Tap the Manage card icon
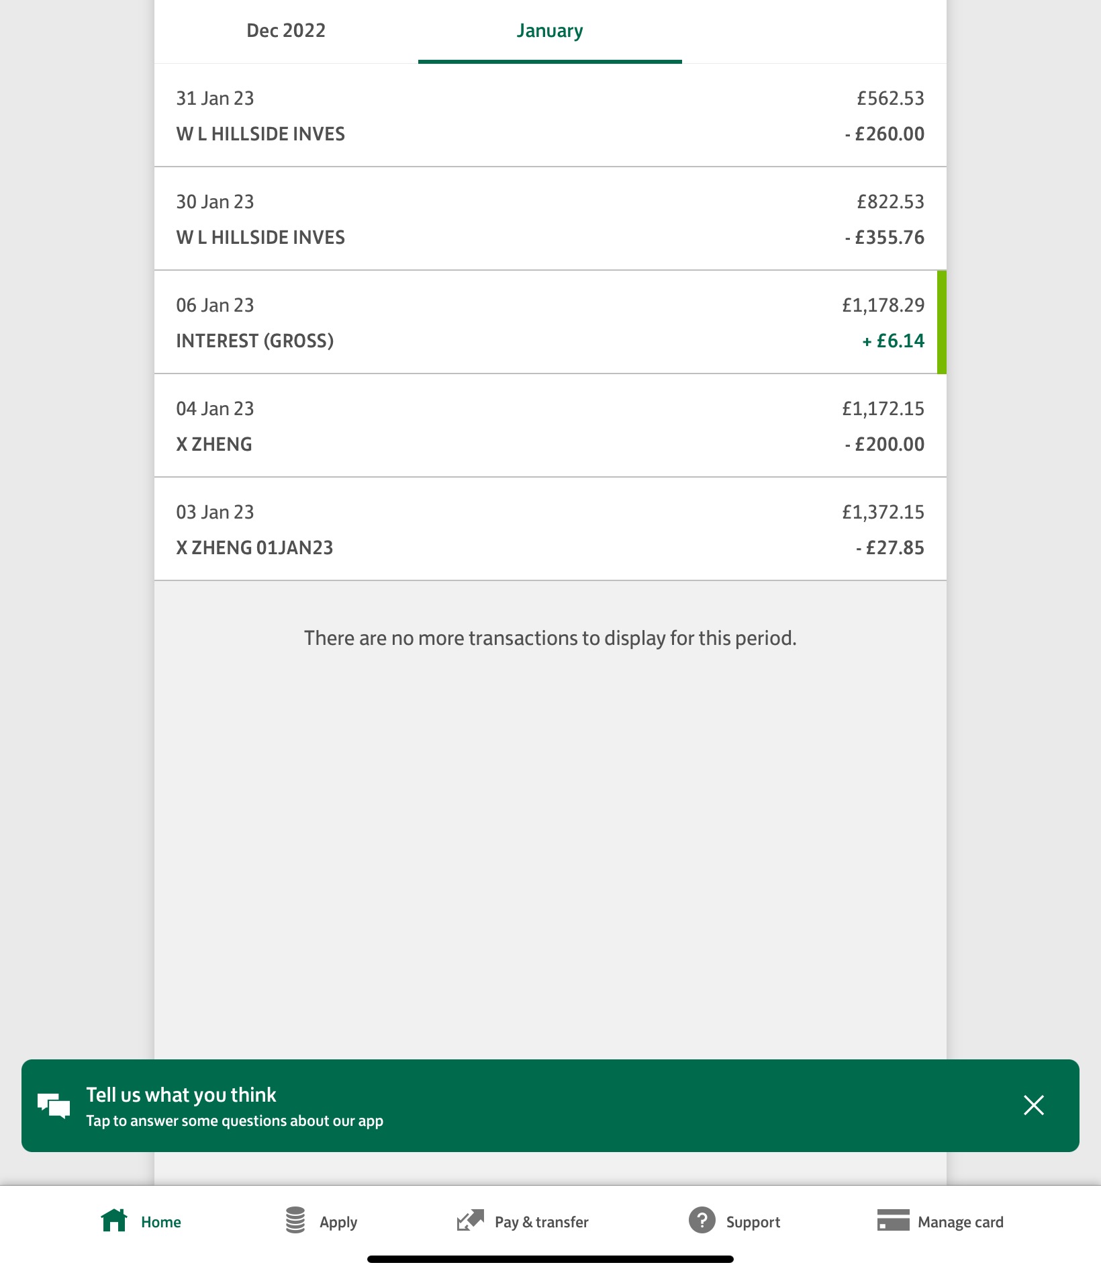The width and height of the screenshot is (1101, 1273). pyautogui.click(x=893, y=1220)
